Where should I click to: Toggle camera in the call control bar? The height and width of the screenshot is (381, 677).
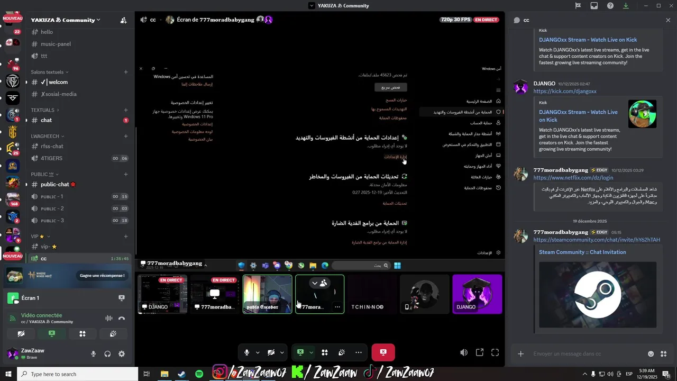point(271,352)
